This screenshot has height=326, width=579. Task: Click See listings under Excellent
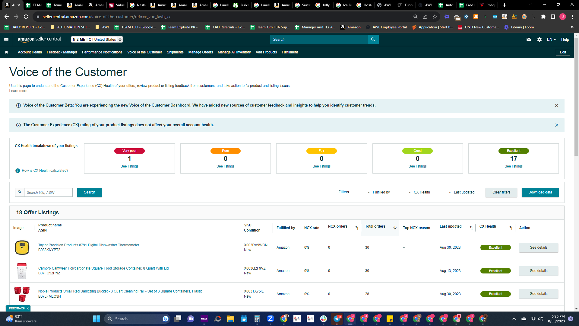(x=514, y=166)
